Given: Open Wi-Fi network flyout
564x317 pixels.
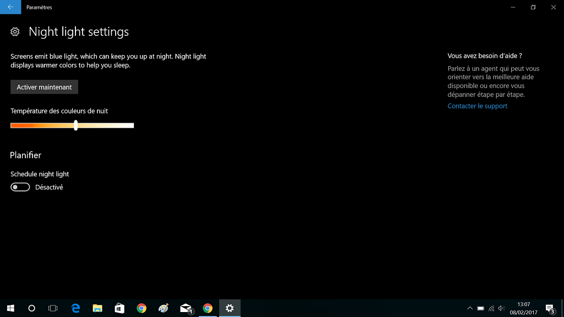Looking at the screenshot, I should (x=491, y=308).
